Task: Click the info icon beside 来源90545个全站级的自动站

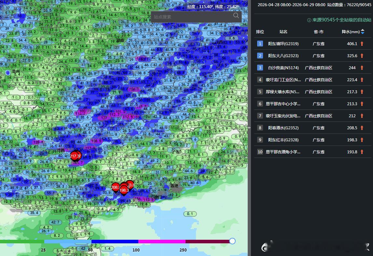Action: [309, 20]
